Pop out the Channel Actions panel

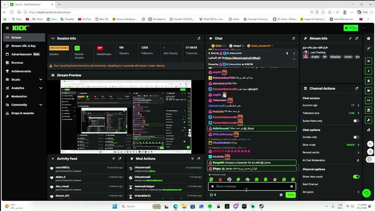coord(357,89)
